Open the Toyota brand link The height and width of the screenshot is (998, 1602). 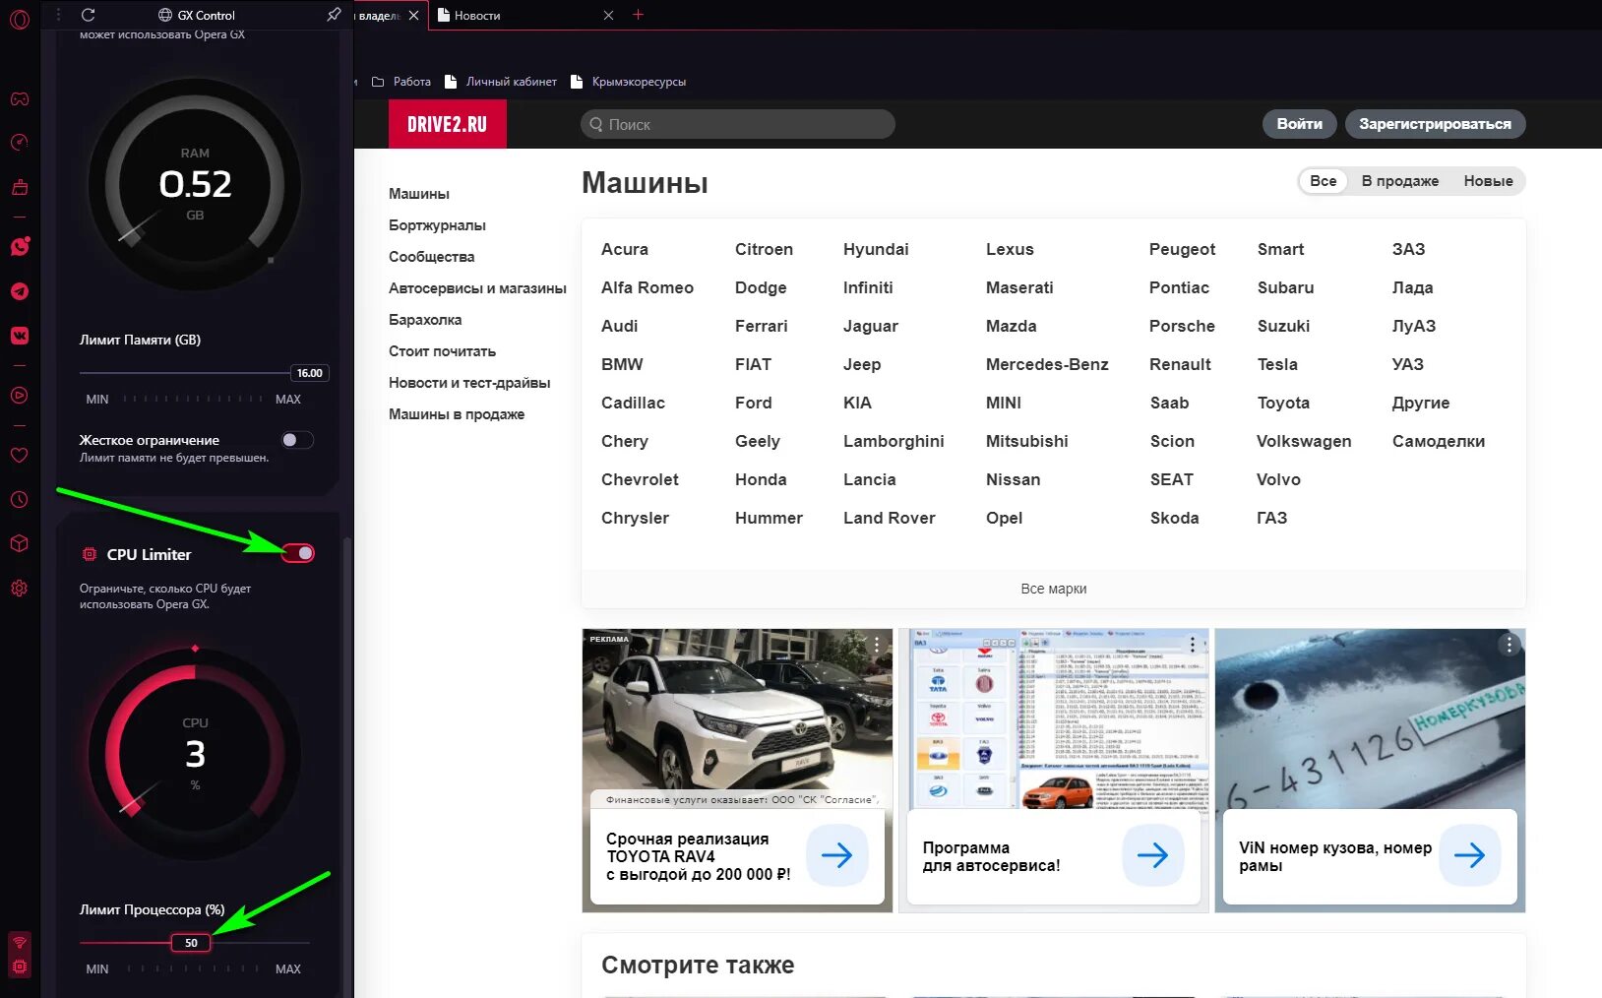click(1283, 403)
